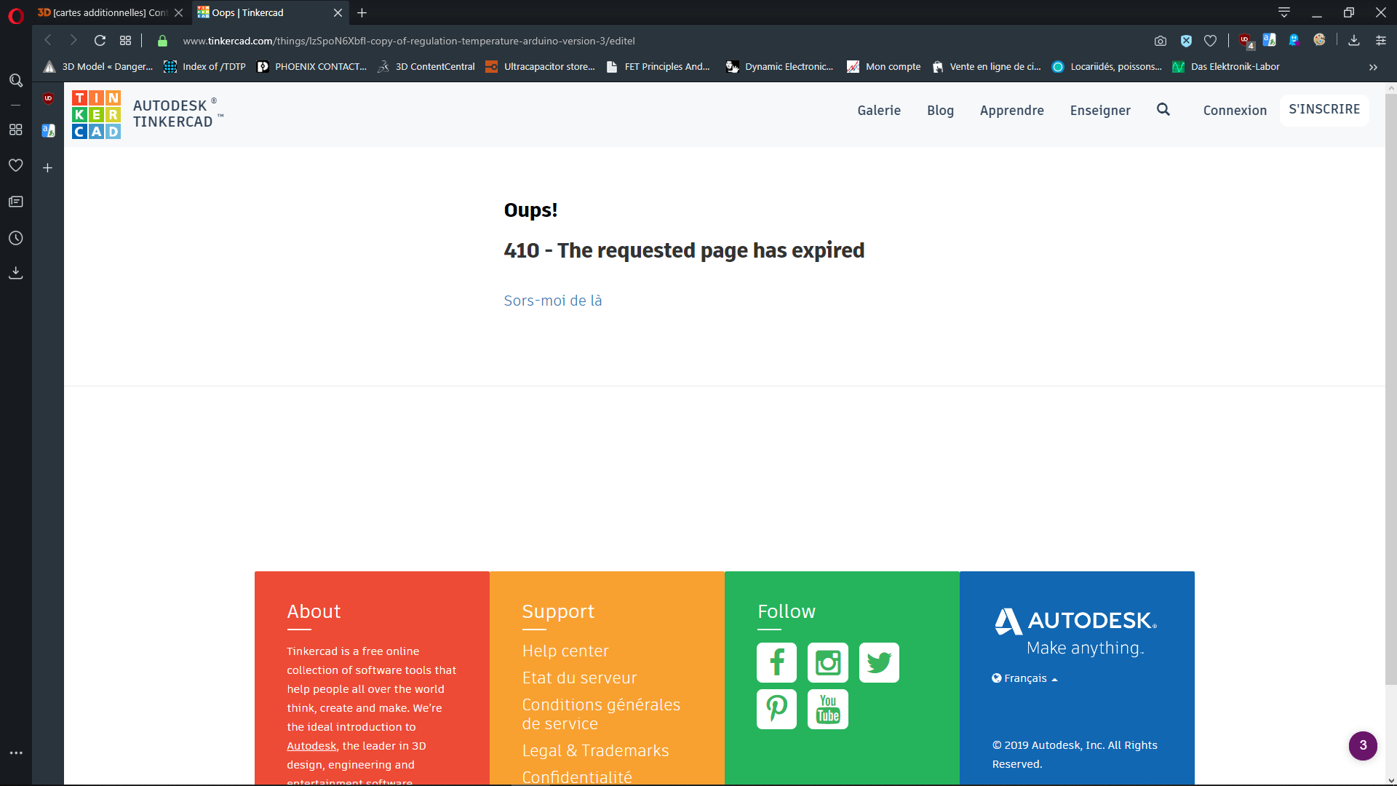Toggle the heart bookmark icon in address bar
Image resolution: width=1397 pixels, height=786 pixels.
[x=1210, y=41]
